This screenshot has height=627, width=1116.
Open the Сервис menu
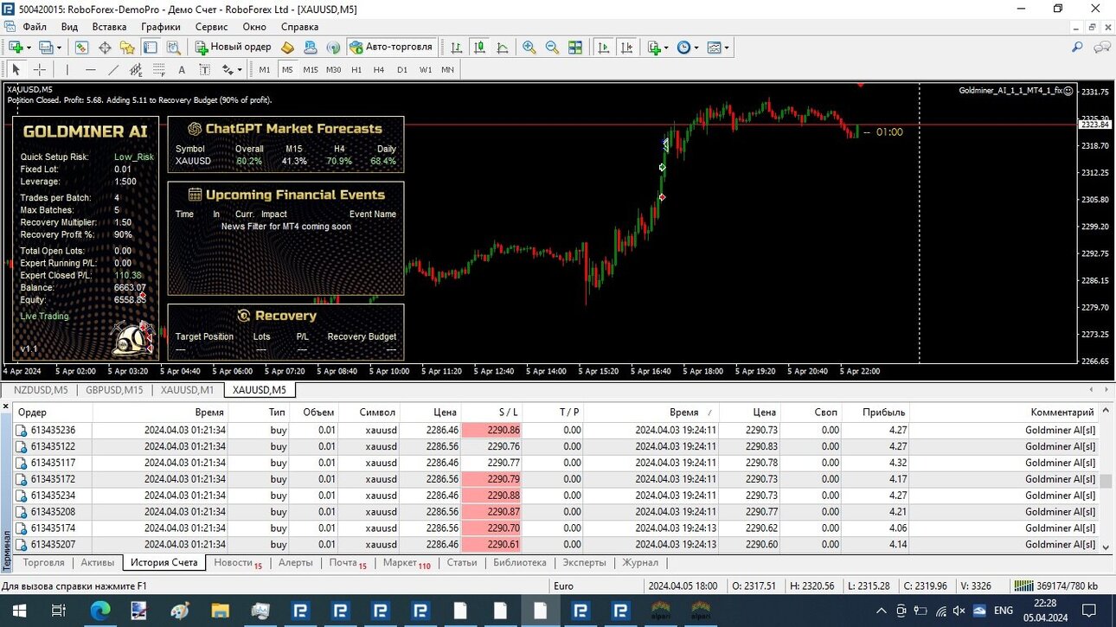tap(211, 27)
